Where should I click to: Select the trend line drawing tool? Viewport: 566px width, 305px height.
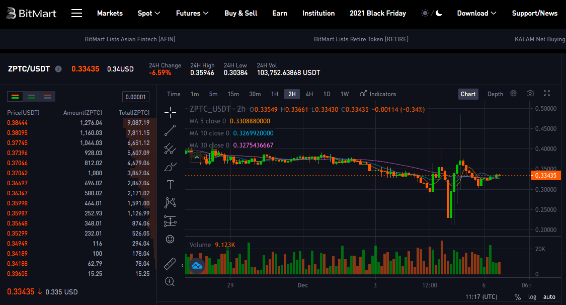(x=170, y=130)
